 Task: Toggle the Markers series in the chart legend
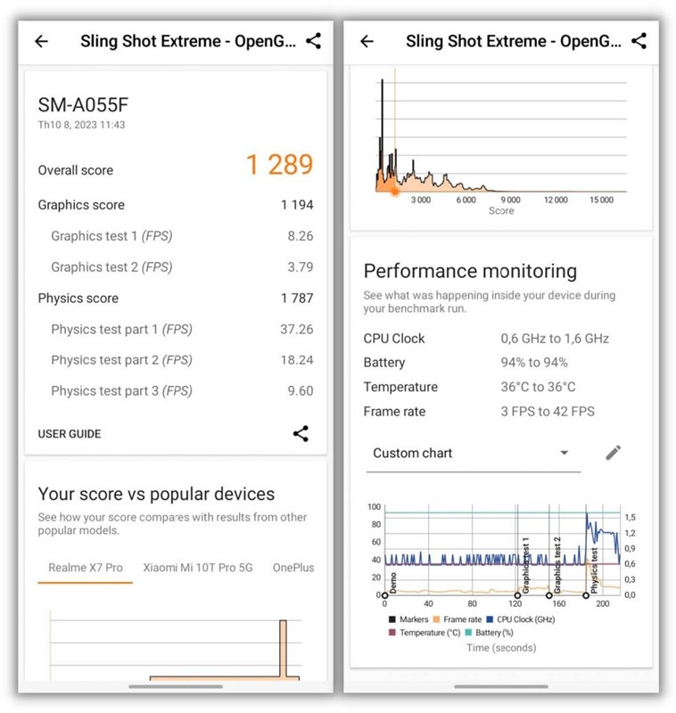[x=413, y=619]
